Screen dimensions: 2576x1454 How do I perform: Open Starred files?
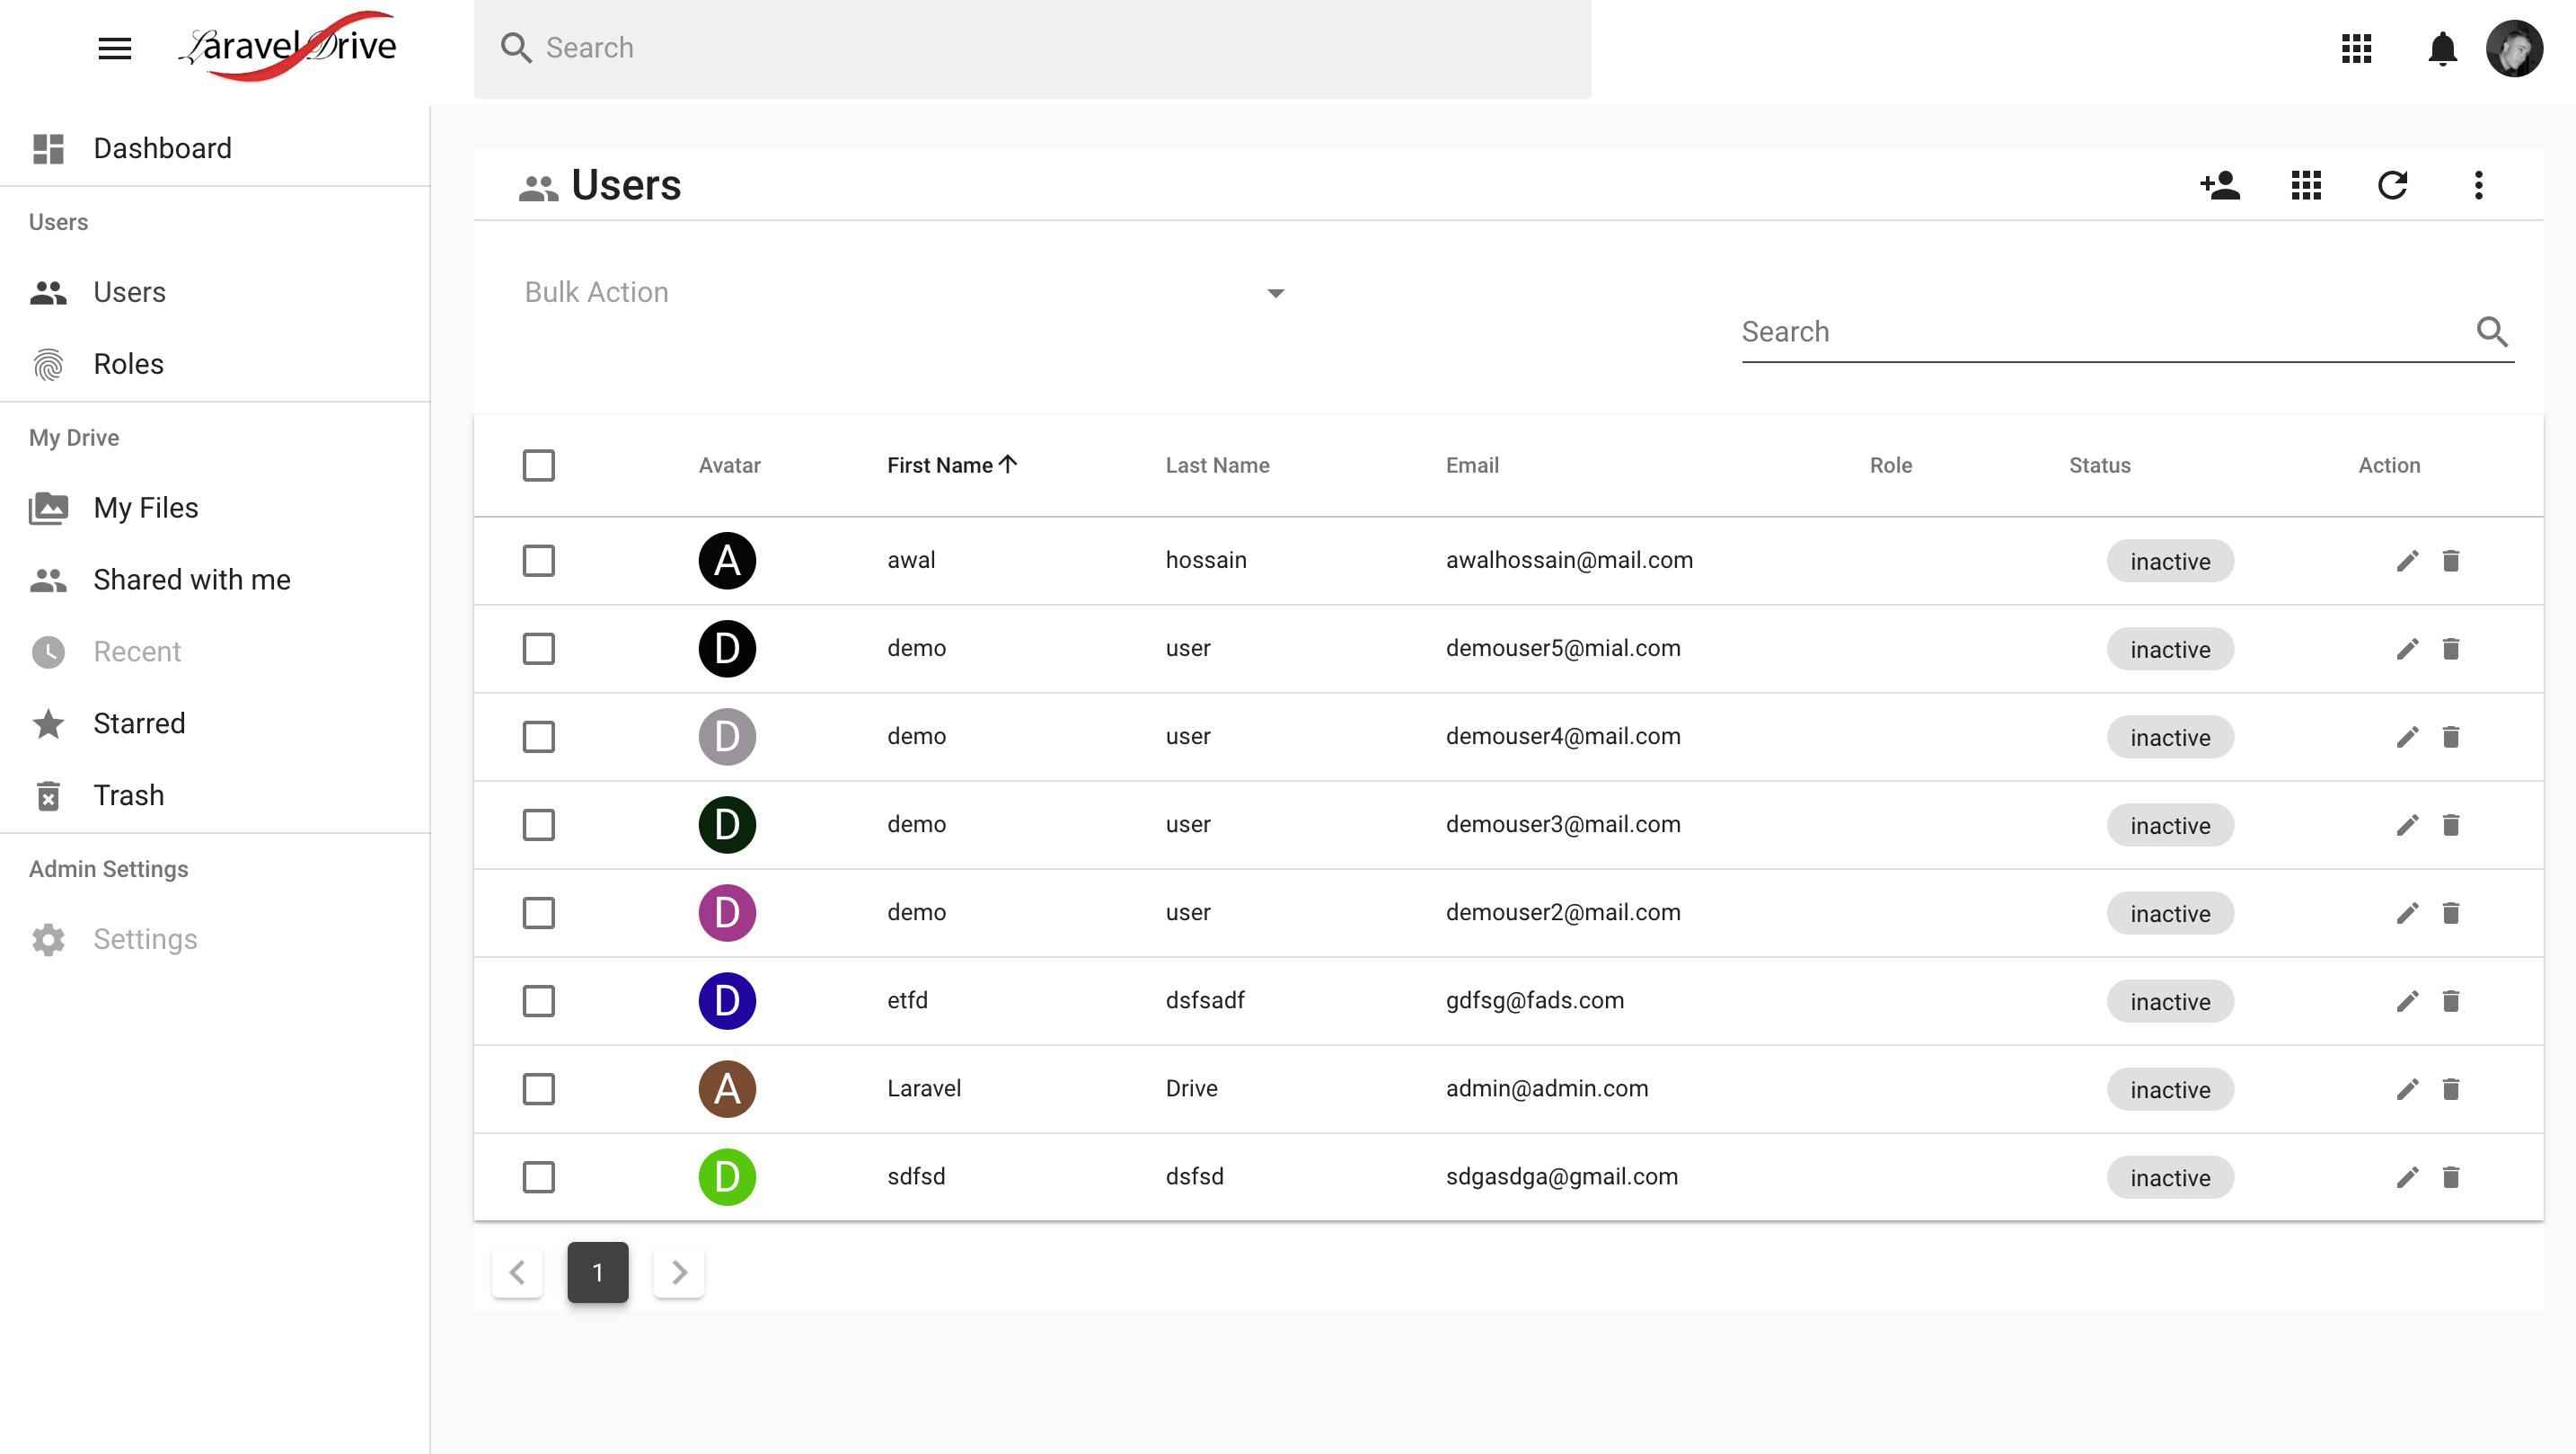tap(215, 723)
